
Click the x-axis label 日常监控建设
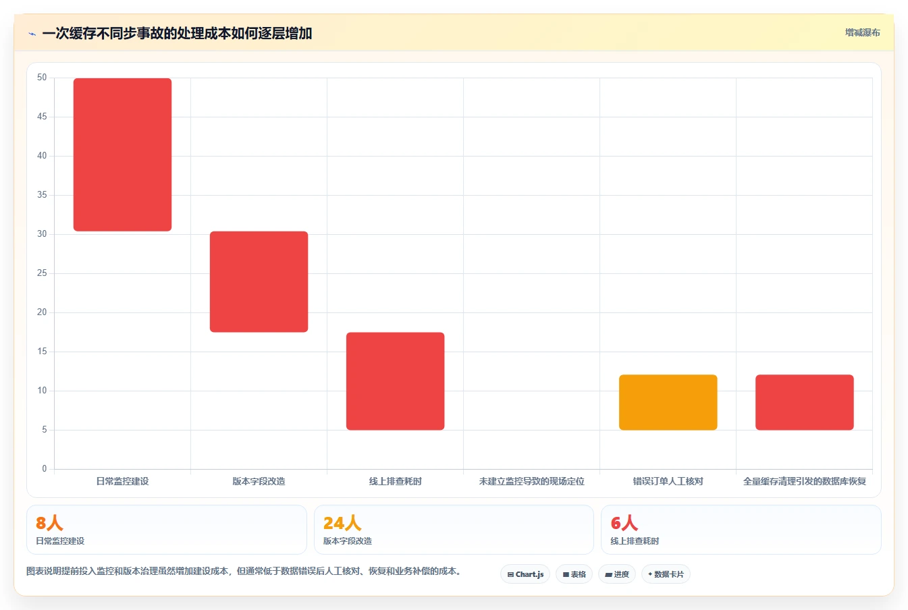(x=122, y=481)
